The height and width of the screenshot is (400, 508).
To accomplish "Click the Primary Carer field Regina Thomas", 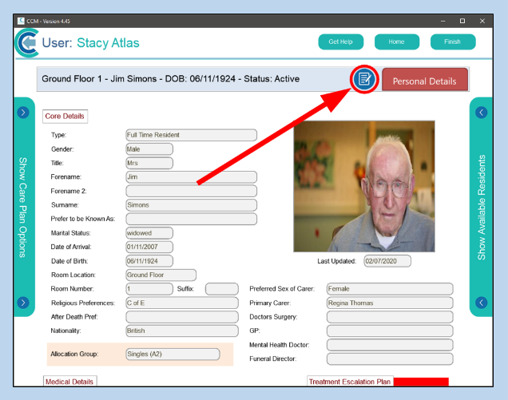I will coord(390,303).
